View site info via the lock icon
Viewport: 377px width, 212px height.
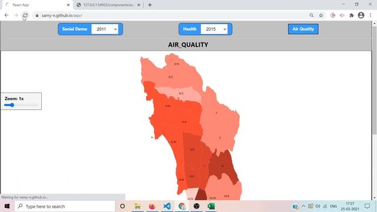click(37, 15)
